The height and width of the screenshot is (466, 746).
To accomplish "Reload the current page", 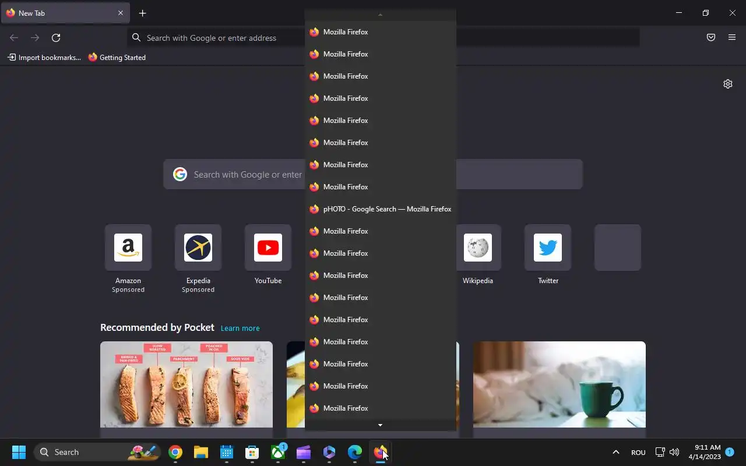I will coord(56,38).
